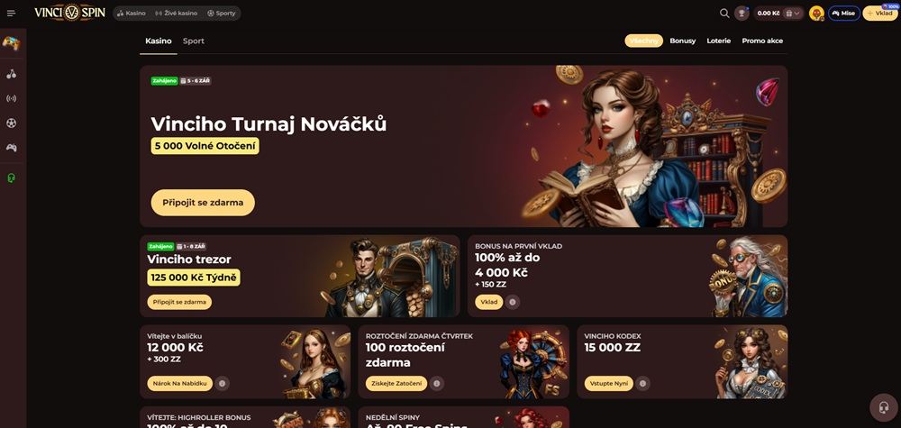Select the cherries slots icon in sidebar
901x428 pixels.
point(12,74)
